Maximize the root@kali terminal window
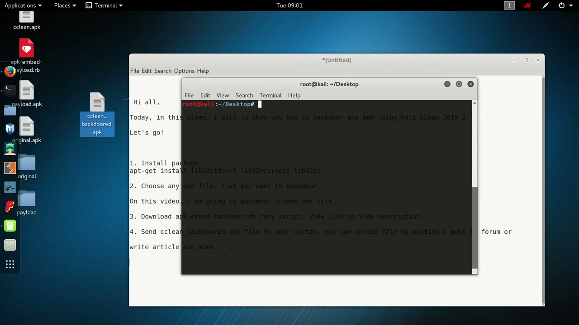This screenshot has height=325, width=579. pos(459,84)
